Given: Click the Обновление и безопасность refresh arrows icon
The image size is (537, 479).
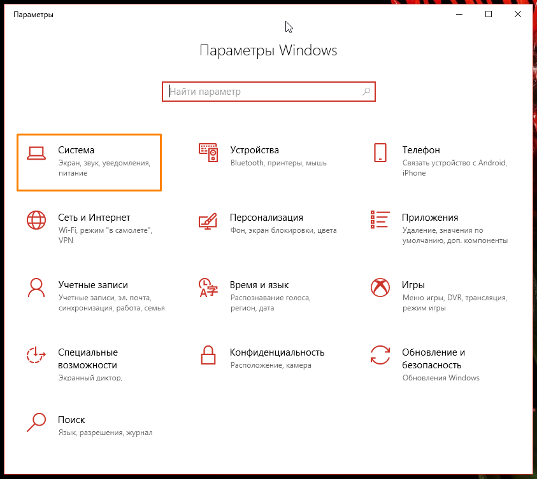Looking at the screenshot, I should tap(380, 355).
